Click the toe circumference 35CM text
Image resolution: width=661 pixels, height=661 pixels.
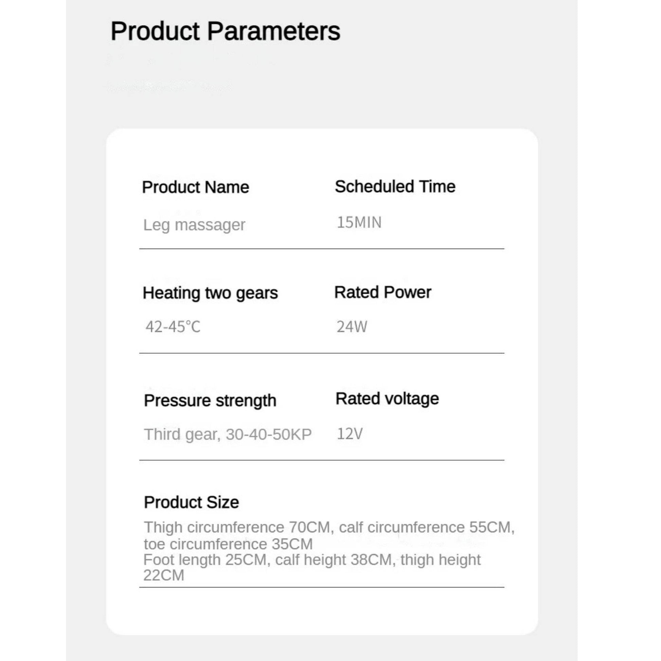(228, 544)
